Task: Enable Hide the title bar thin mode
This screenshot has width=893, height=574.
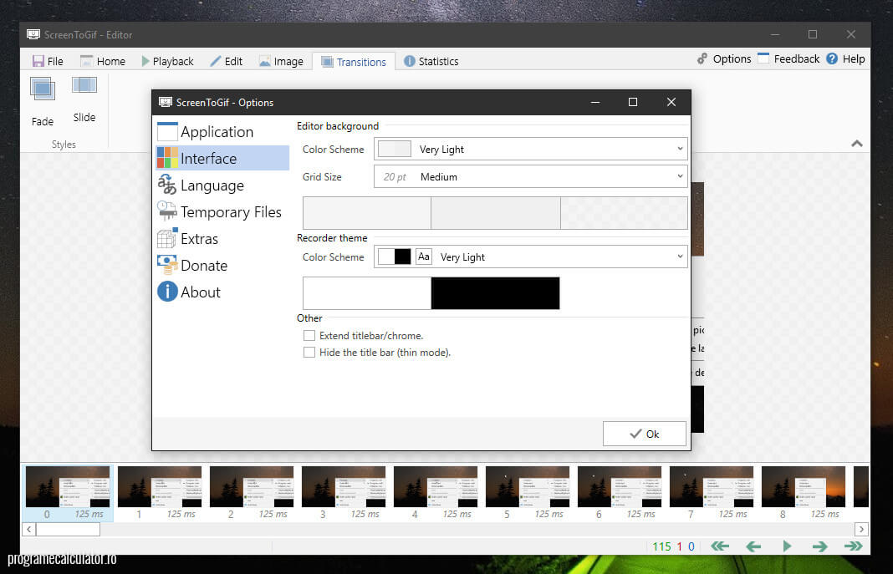Action: point(309,352)
